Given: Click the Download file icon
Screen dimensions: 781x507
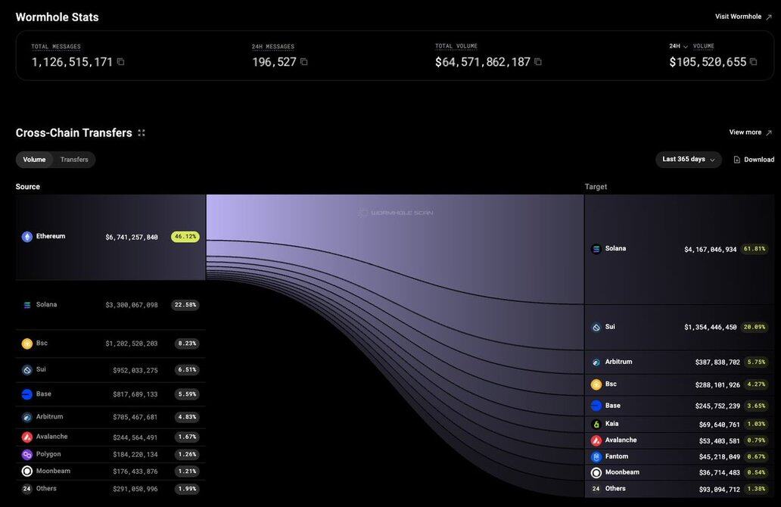Looking at the screenshot, I should point(736,160).
